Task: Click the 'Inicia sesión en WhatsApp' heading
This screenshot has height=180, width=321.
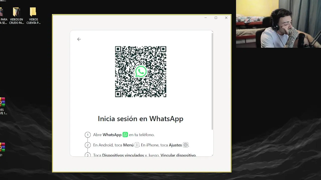Action: point(140,118)
